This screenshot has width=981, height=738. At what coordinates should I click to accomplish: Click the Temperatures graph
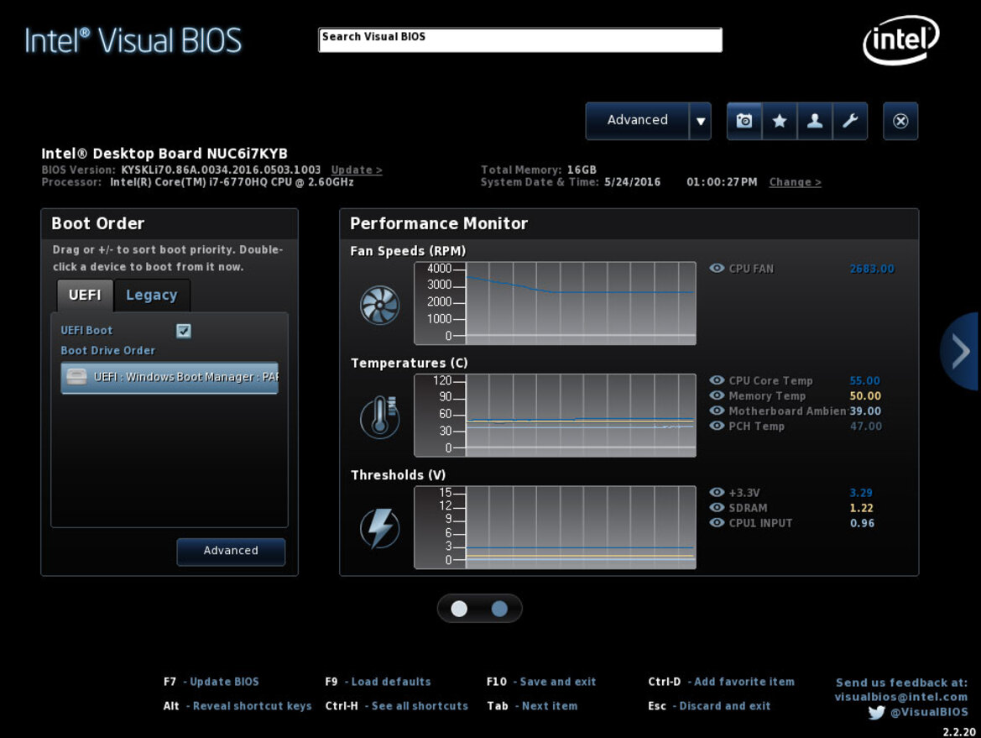tap(555, 415)
